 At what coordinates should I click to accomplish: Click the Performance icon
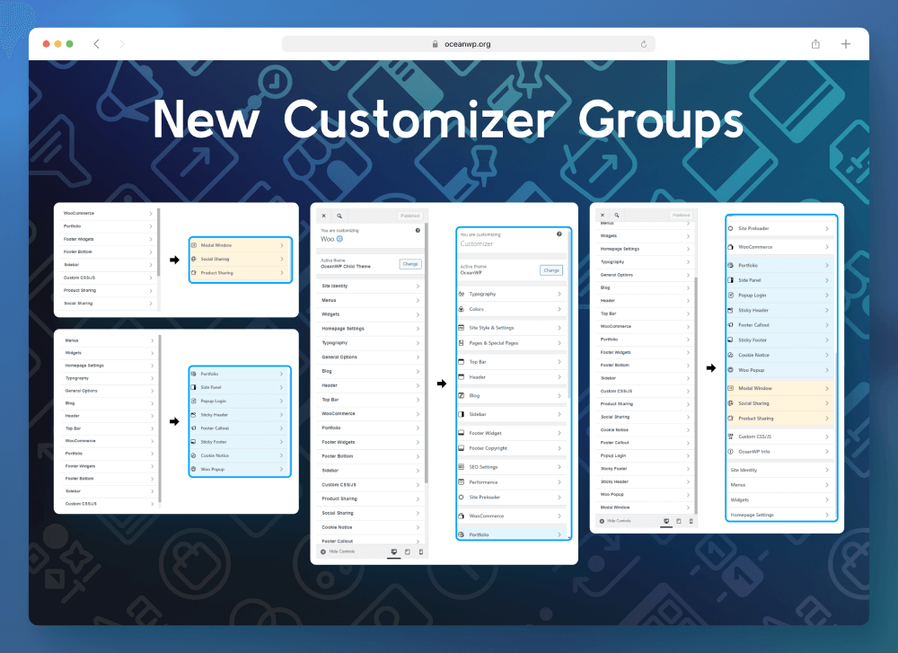(x=462, y=482)
